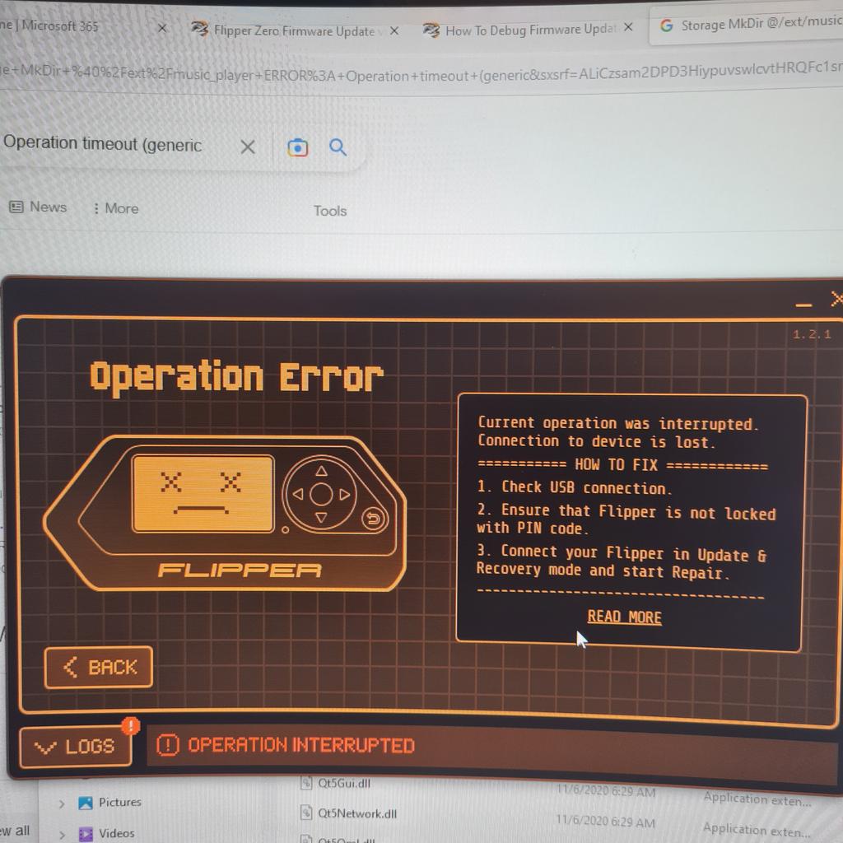The height and width of the screenshot is (843, 843).
Task: Minimize the qFlipper window
Action: tap(803, 305)
